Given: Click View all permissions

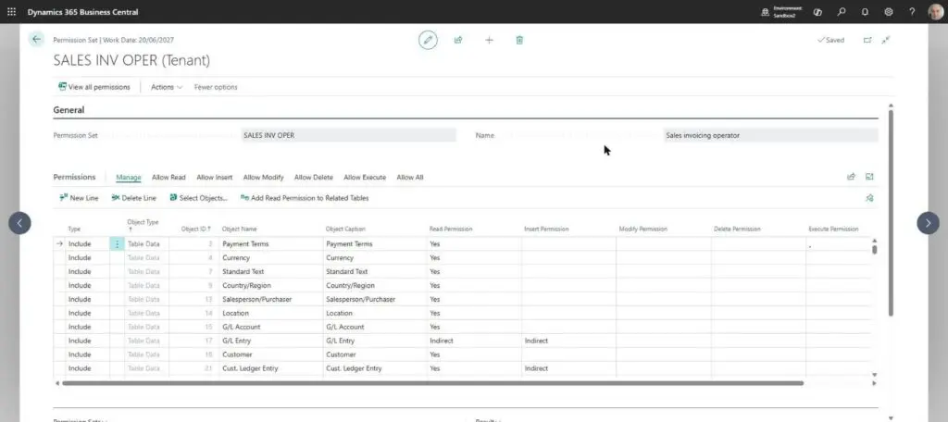Looking at the screenshot, I should click(x=94, y=87).
